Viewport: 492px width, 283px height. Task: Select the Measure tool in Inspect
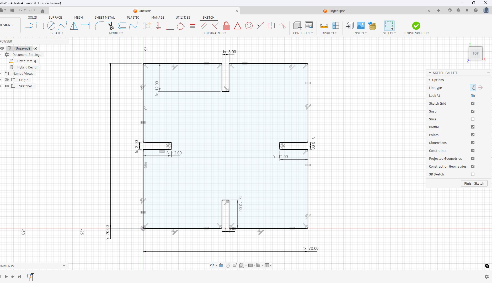[x=324, y=26]
